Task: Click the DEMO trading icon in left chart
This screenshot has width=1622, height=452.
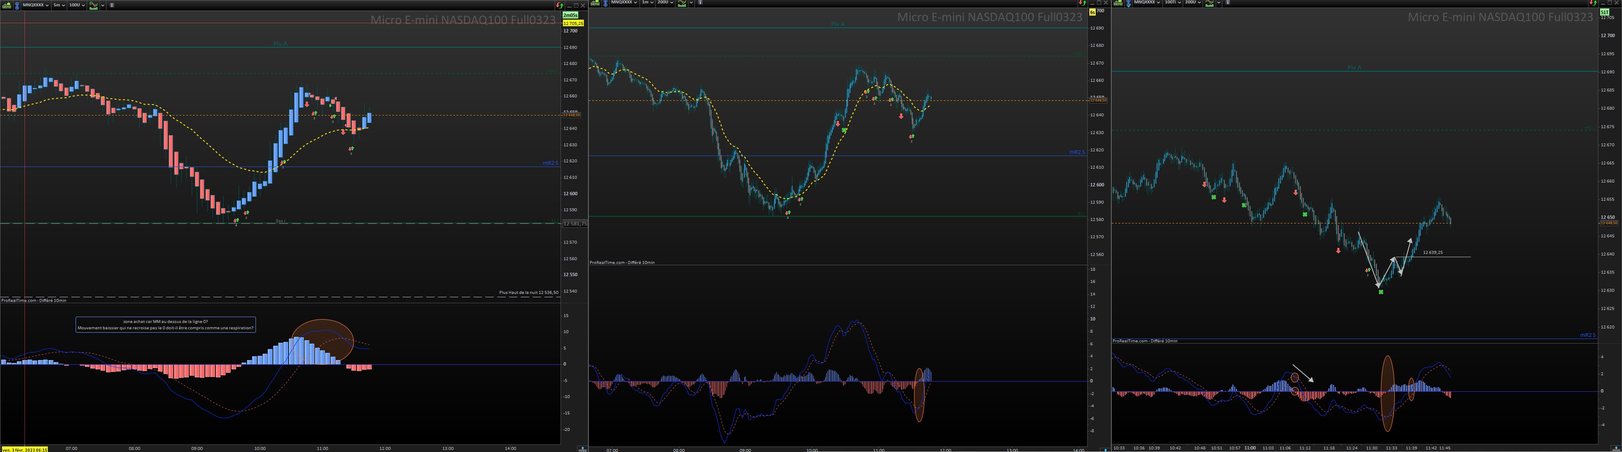Action: (x=5, y=5)
